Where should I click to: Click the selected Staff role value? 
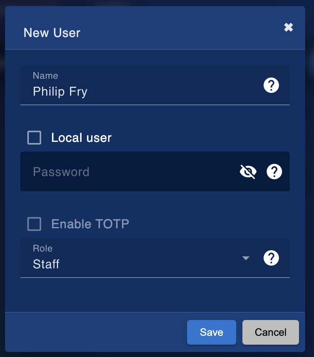[46, 264]
